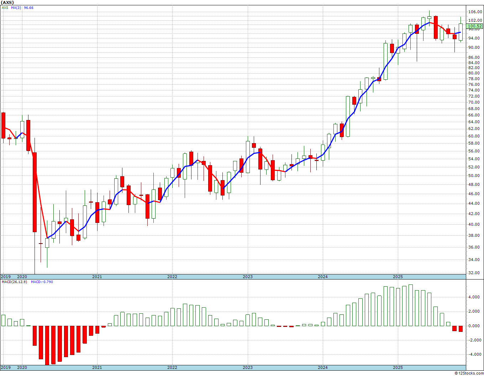Click 2025 on the price chart's time axis
Image resolution: width=484 pixels, height=376 pixels.
point(398,277)
